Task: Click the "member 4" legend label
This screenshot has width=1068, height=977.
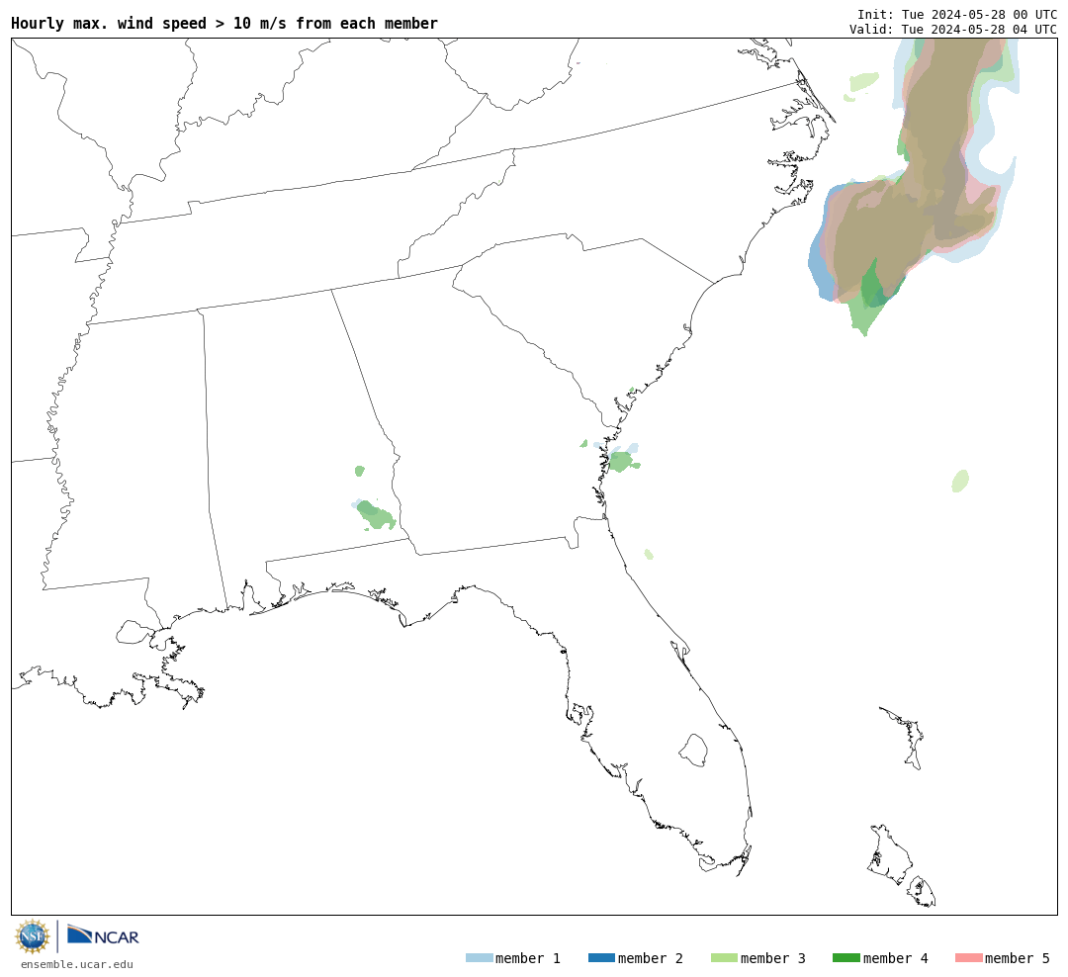Action: pyautogui.click(x=896, y=958)
